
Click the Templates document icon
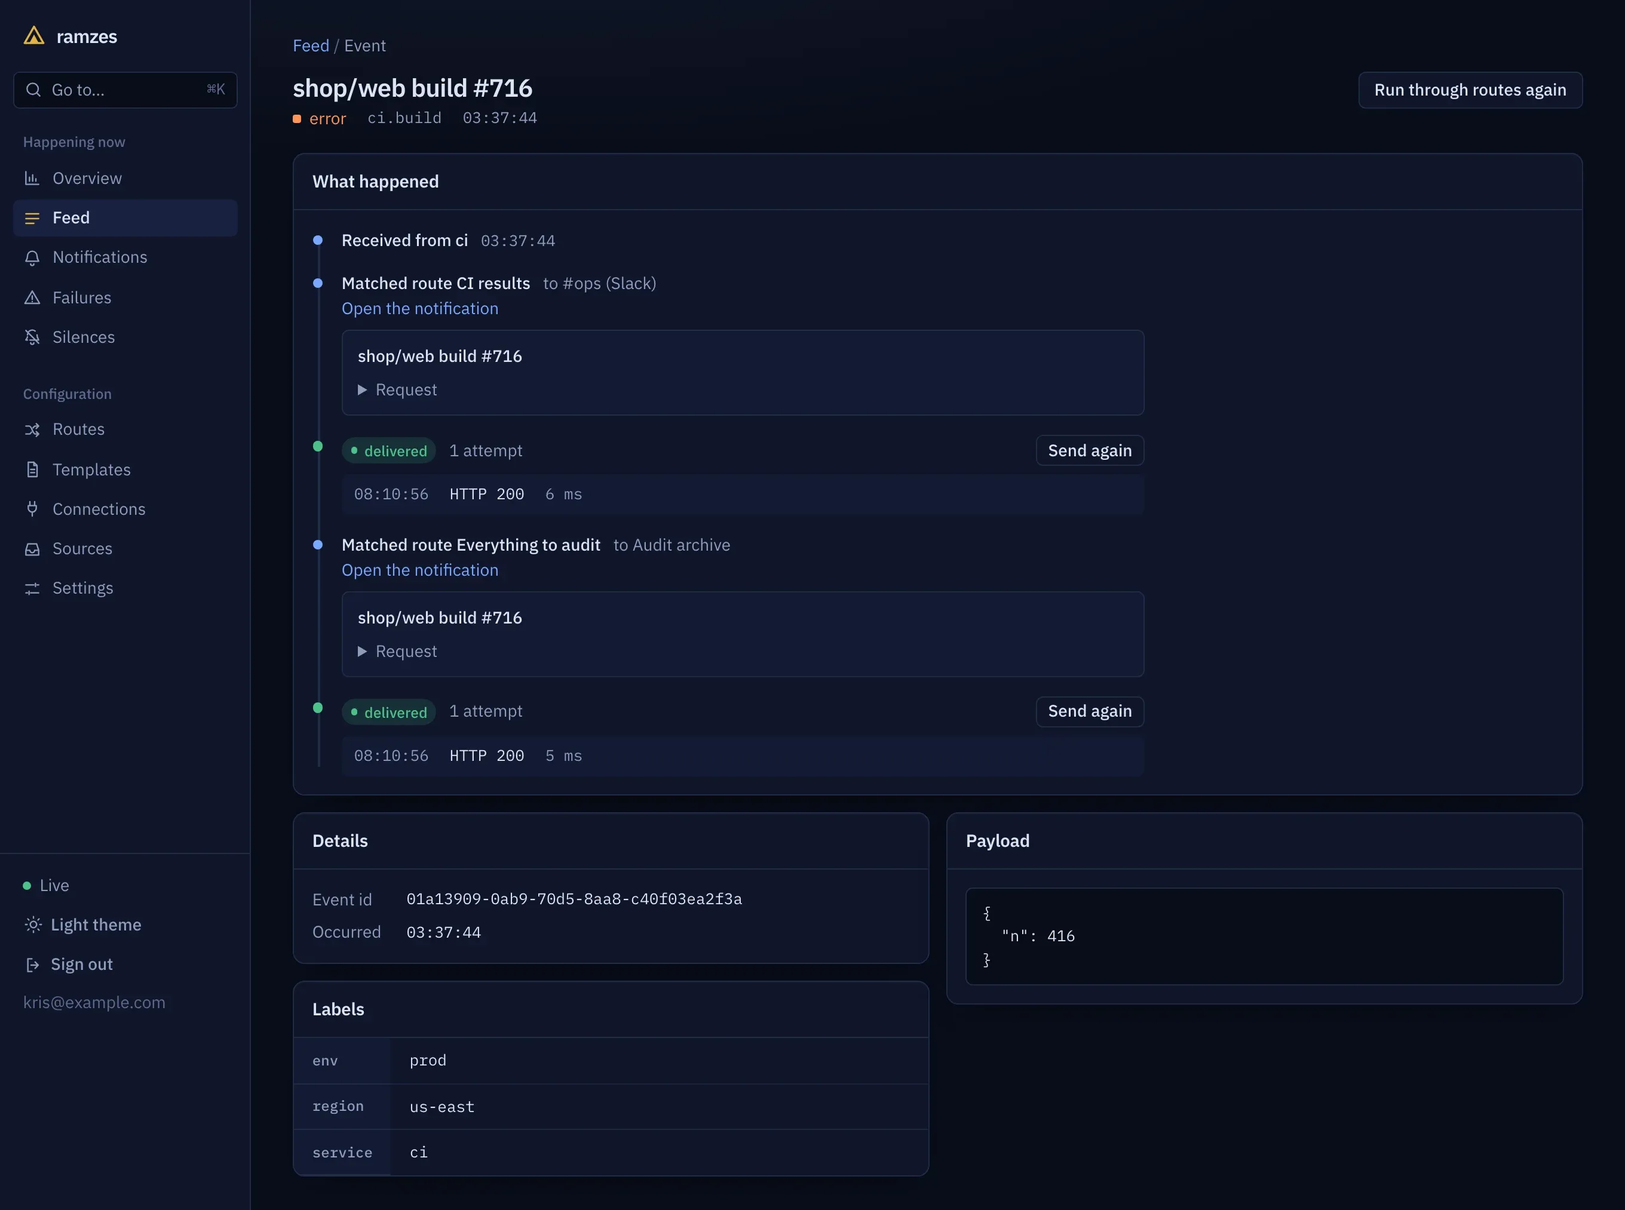(x=32, y=469)
